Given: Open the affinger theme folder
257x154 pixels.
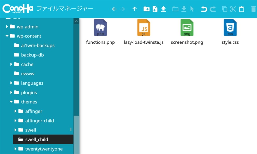Looking at the screenshot, I should 30,111.
